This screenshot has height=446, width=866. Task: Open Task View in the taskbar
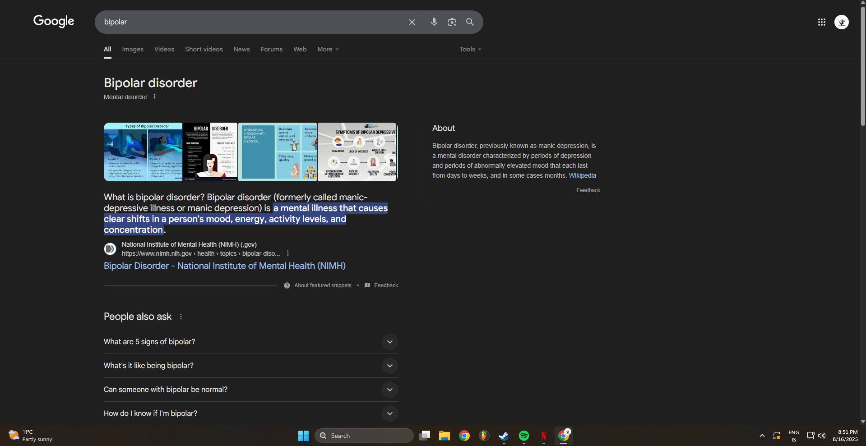[424, 436]
